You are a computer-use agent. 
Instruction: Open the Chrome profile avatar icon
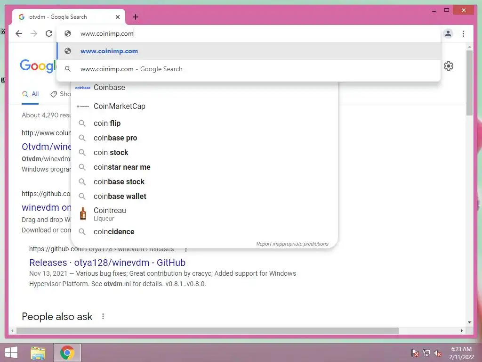pos(448,33)
